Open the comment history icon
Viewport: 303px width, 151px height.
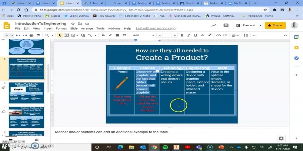(226, 26)
